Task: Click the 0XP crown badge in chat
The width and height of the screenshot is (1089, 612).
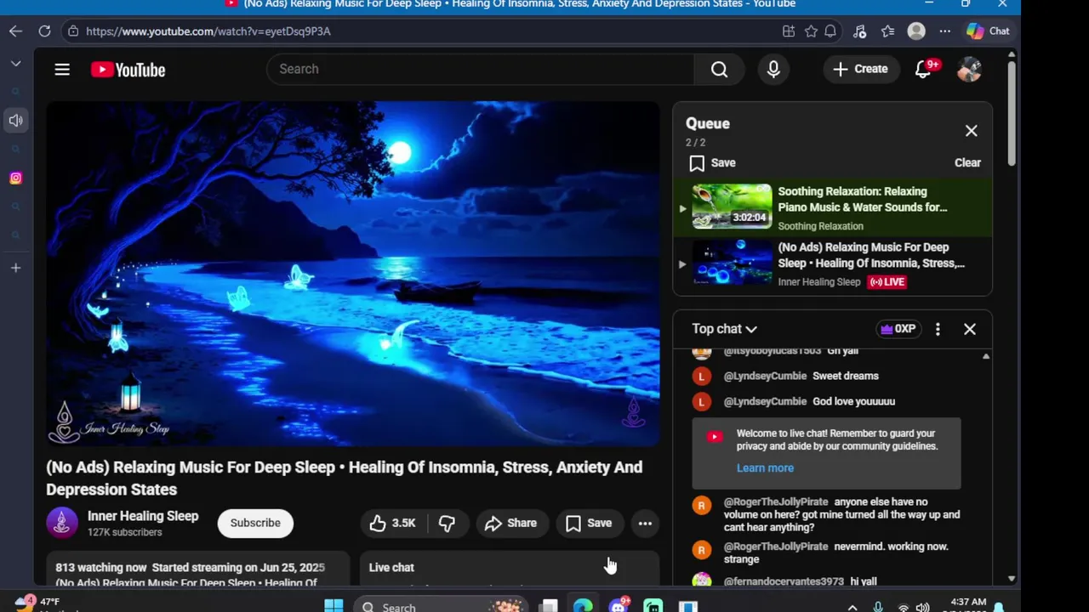Action: click(x=898, y=329)
